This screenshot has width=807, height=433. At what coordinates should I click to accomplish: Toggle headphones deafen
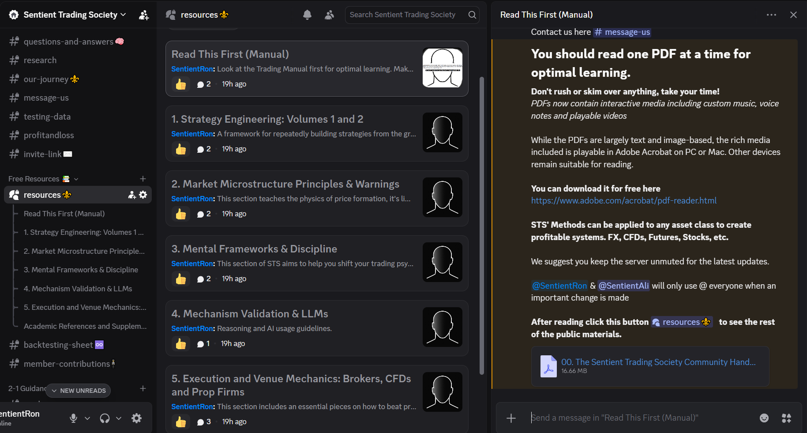tap(105, 418)
